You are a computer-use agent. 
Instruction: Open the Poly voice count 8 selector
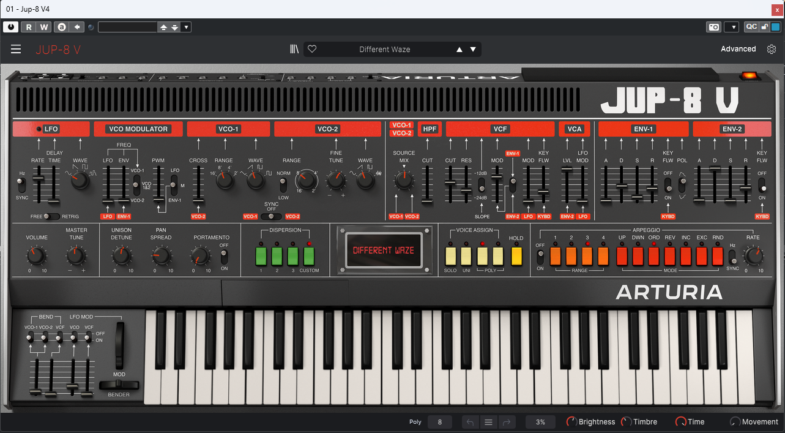tap(440, 422)
